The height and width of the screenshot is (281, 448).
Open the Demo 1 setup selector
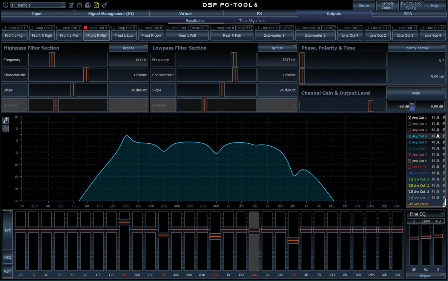[38, 5]
